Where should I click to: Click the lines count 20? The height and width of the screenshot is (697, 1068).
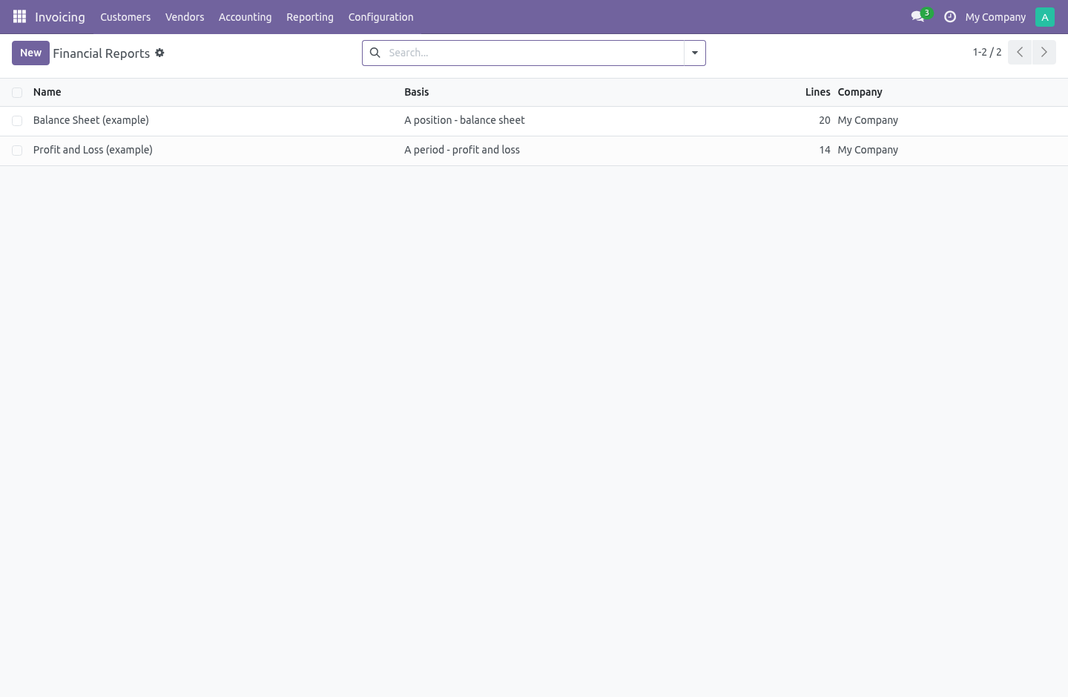click(x=825, y=120)
